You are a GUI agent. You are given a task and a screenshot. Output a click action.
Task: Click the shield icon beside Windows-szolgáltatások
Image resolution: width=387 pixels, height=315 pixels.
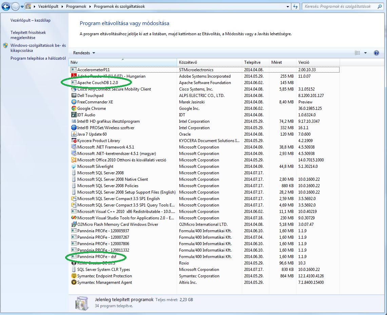(5, 46)
